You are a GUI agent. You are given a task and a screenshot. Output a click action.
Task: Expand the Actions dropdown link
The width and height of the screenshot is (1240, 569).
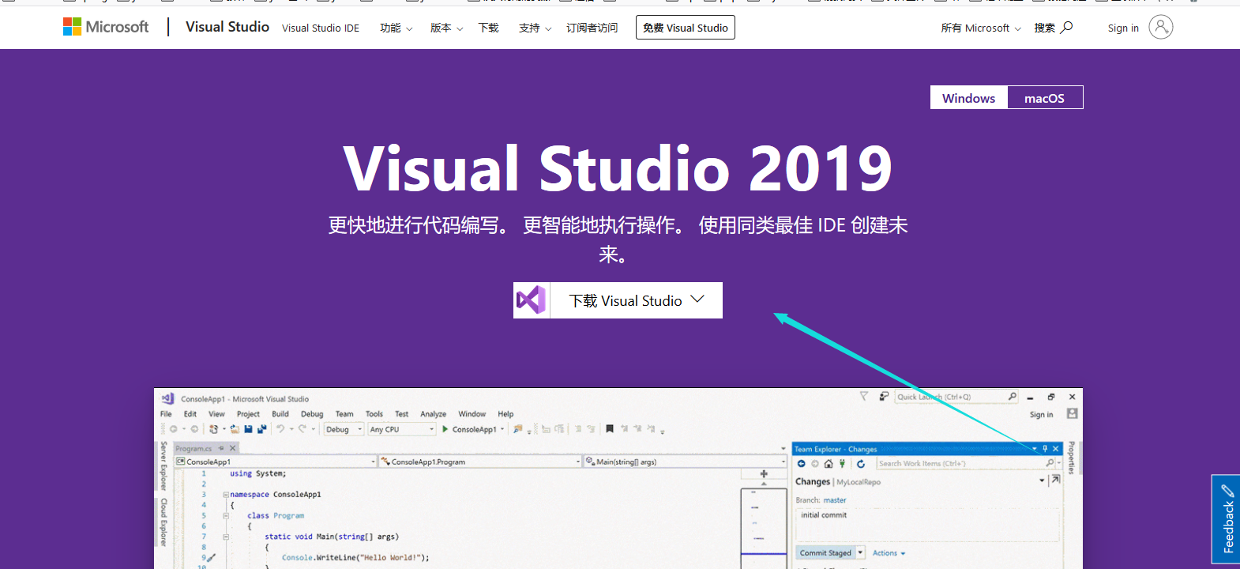pos(889,553)
